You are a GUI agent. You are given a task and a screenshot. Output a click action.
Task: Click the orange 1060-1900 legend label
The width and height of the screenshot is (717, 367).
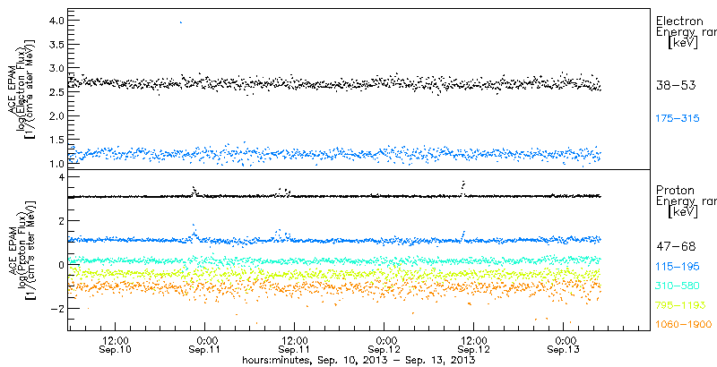coord(684,325)
